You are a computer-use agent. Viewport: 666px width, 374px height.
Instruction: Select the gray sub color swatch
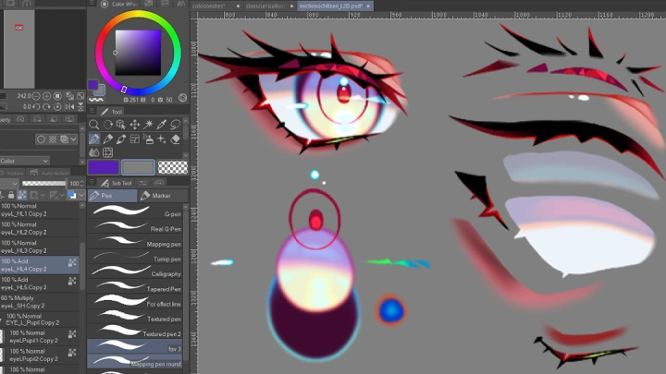tap(138, 167)
